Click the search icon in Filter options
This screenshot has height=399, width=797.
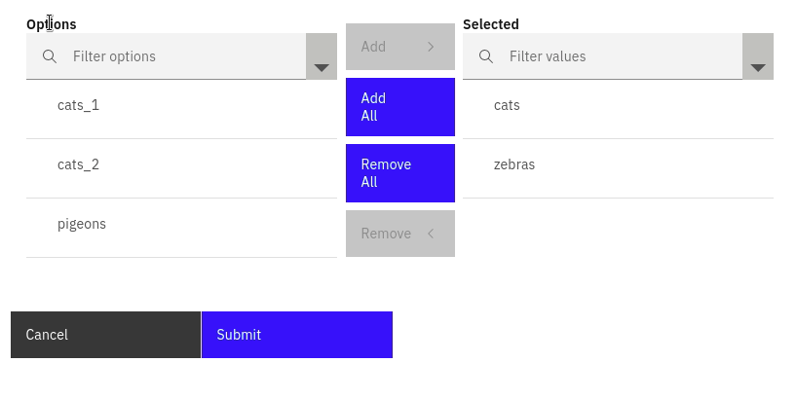pos(50,56)
